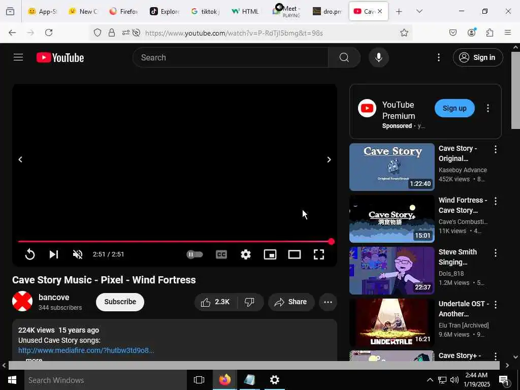Enter full screen mode
The width and height of the screenshot is (520, 390).
(319, 254)
